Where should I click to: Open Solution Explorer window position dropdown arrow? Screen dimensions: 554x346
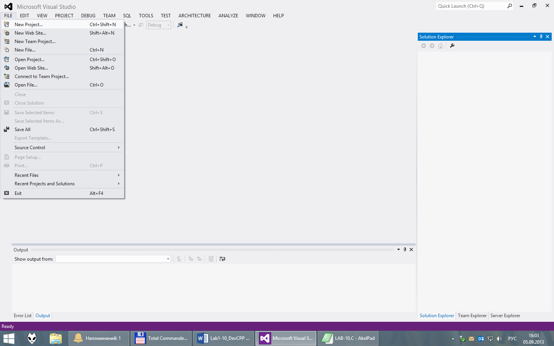[535, 37]
